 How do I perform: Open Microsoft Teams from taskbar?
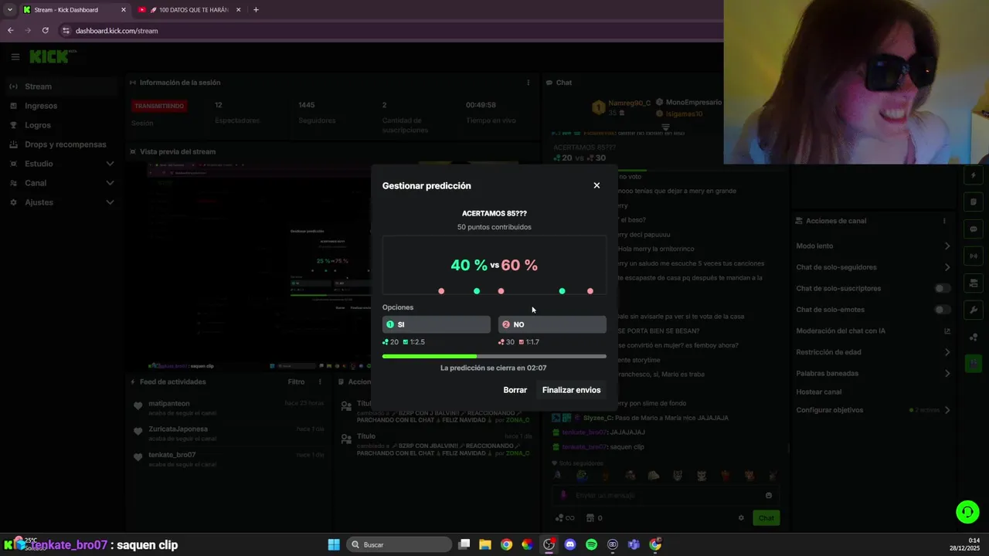(634, 544)
